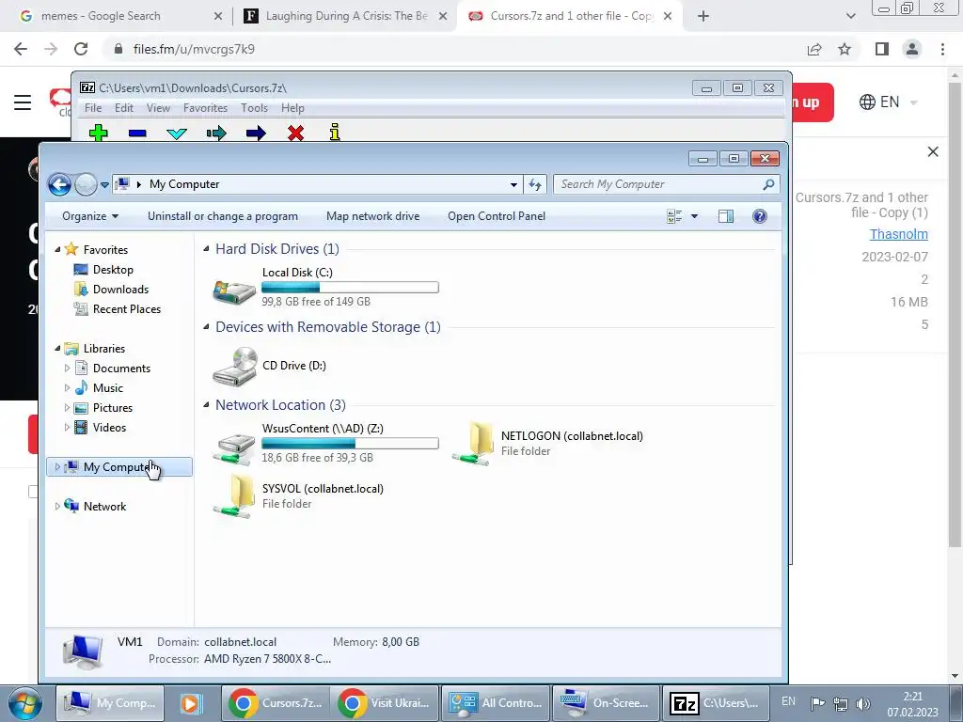Click the Action Center flag tray icon
This screenshot has width=963, height=722.
point(817,703)
